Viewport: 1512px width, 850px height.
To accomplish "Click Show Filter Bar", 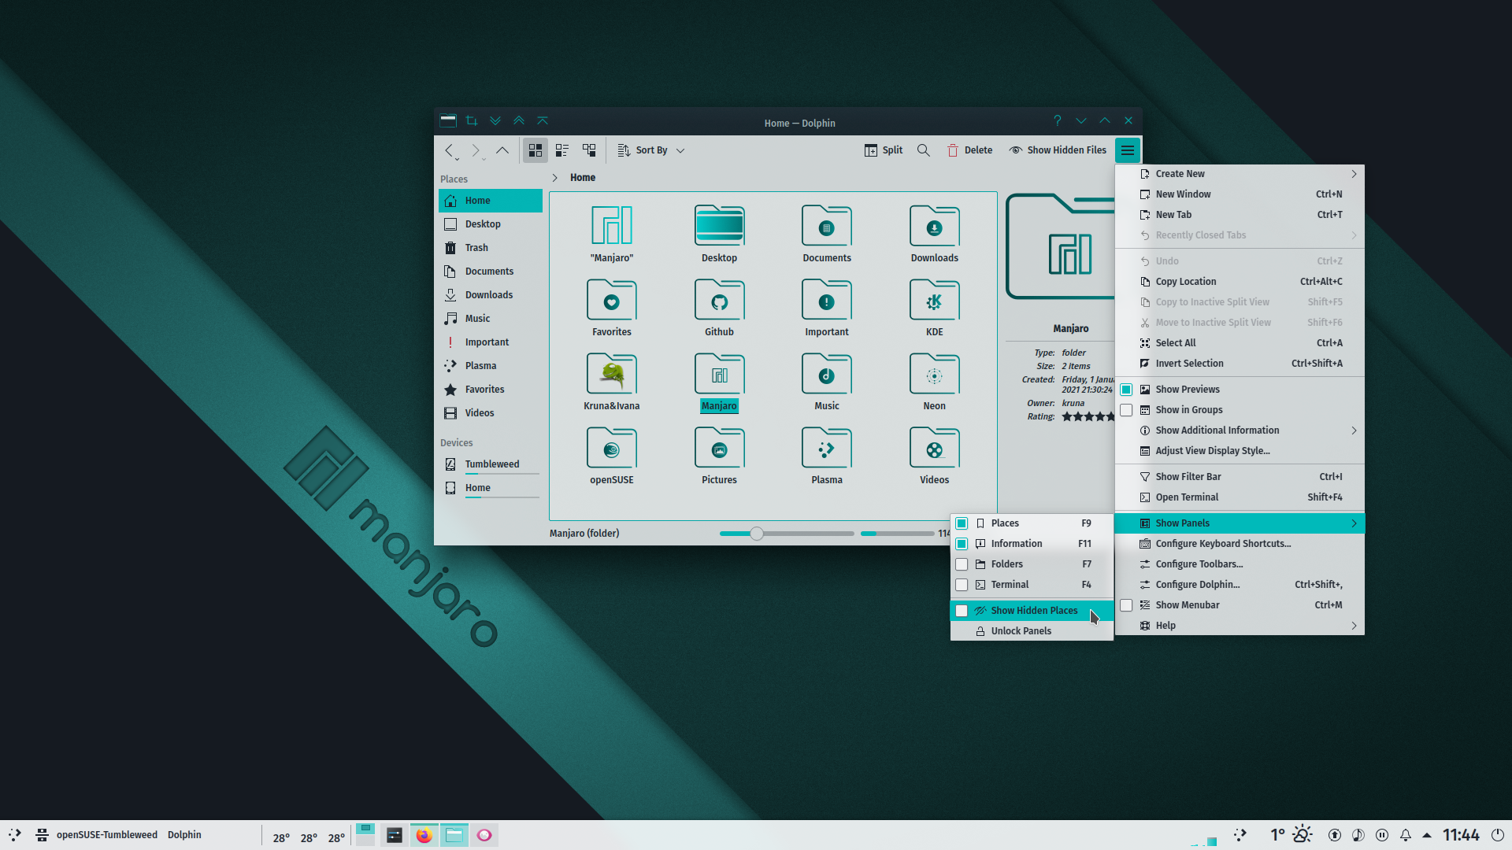I will coord(1240,477).
